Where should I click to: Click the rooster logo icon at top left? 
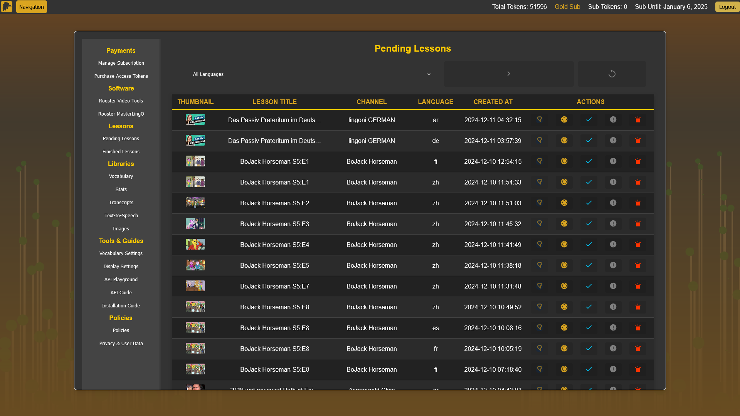(x=7, y=7)
